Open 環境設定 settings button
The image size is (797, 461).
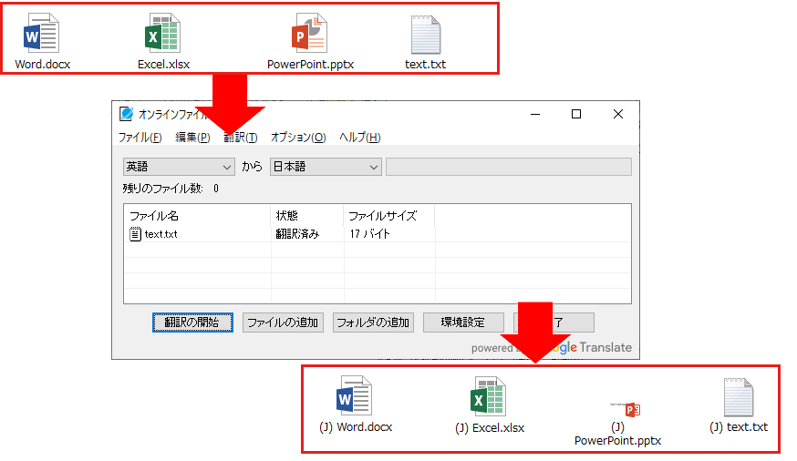pos(463,323)
